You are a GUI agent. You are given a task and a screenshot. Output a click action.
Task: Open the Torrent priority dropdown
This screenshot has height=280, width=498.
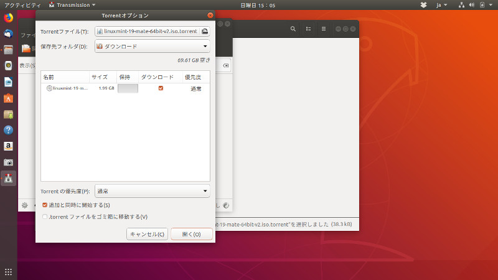152,191
